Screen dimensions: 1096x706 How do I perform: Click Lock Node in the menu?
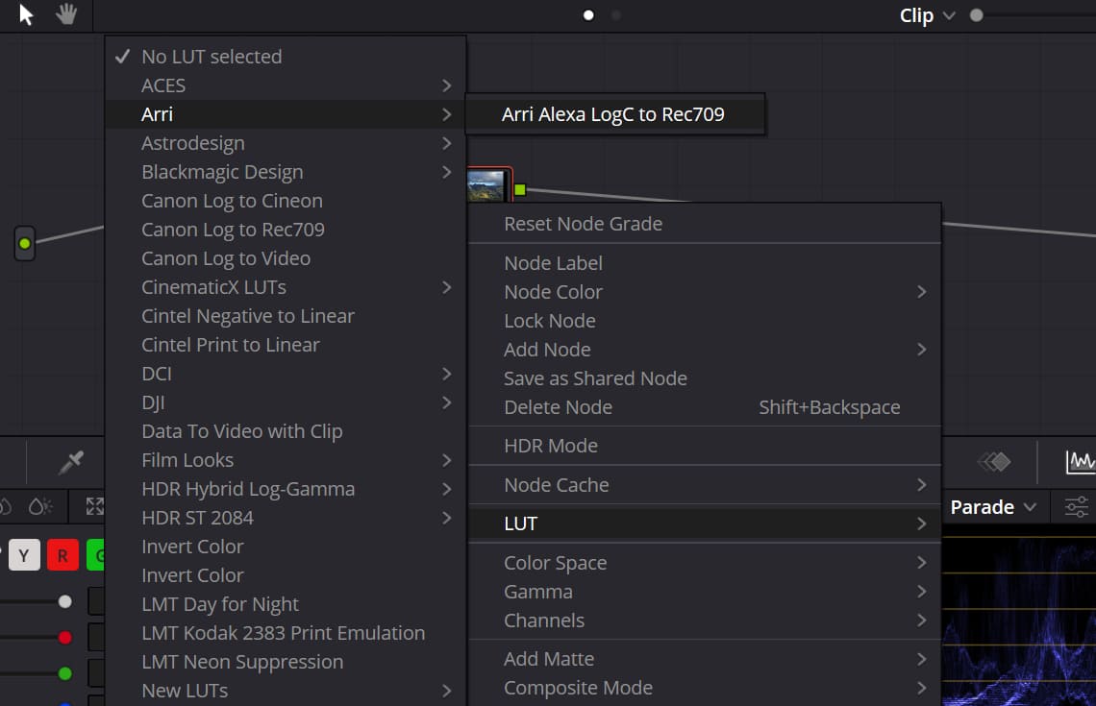pyautogui.click(x=550, y=320)
